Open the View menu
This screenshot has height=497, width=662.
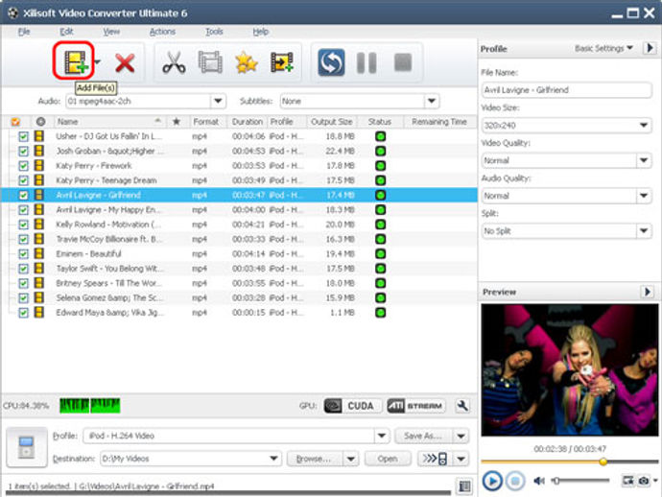(111, 32)
